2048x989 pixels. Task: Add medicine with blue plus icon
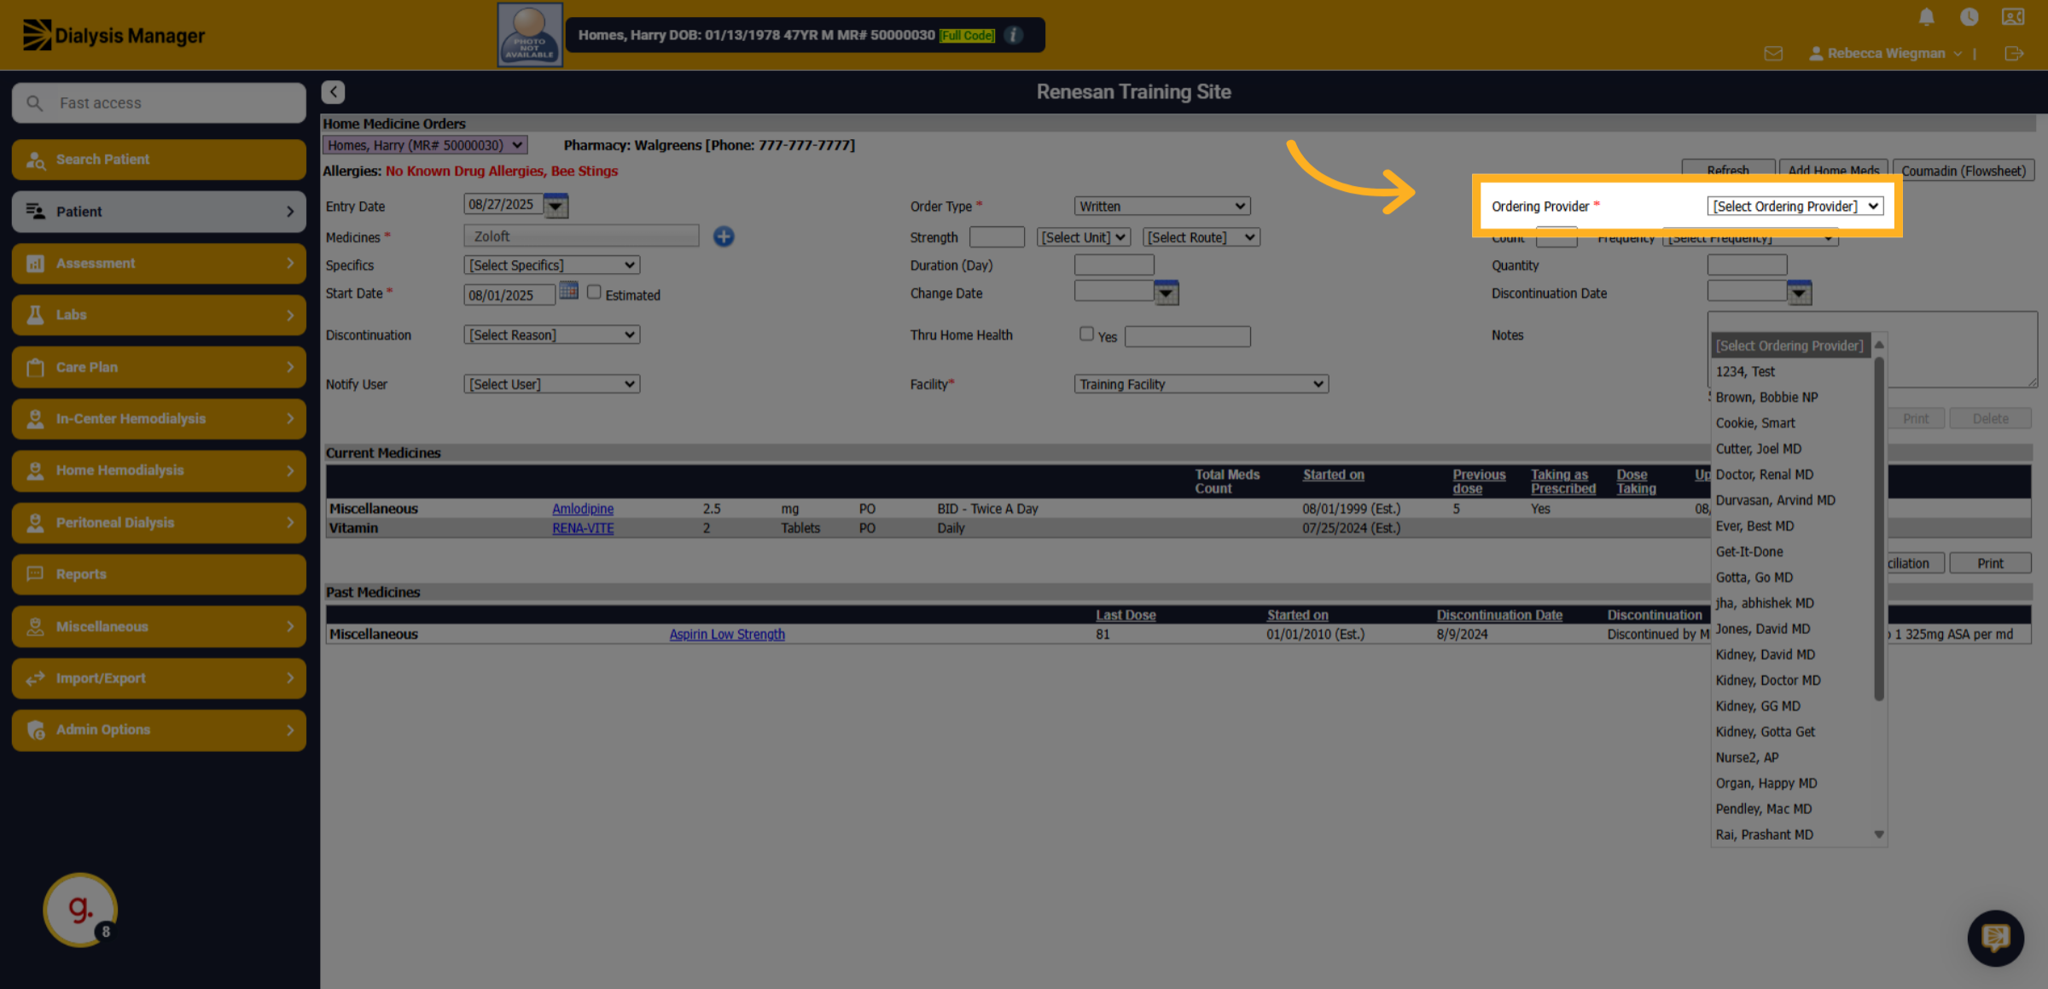(x=724, y=236)
